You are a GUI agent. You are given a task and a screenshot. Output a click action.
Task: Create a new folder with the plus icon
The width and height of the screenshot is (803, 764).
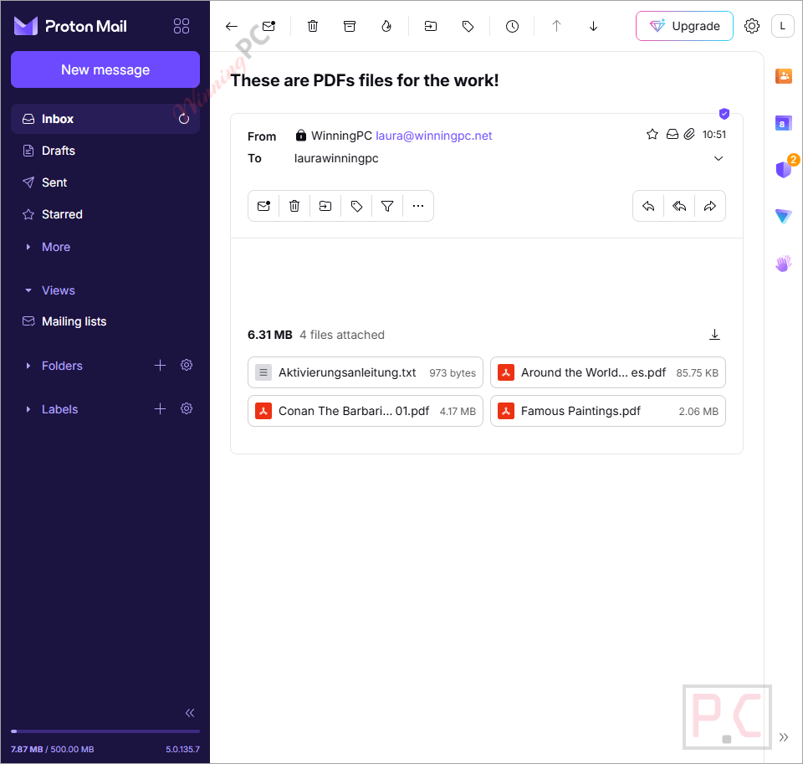pos(161,366)
